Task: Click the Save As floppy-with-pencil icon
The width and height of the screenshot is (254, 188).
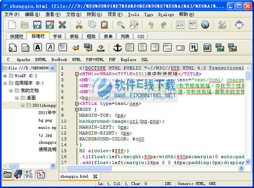Action: coord(50,25)
